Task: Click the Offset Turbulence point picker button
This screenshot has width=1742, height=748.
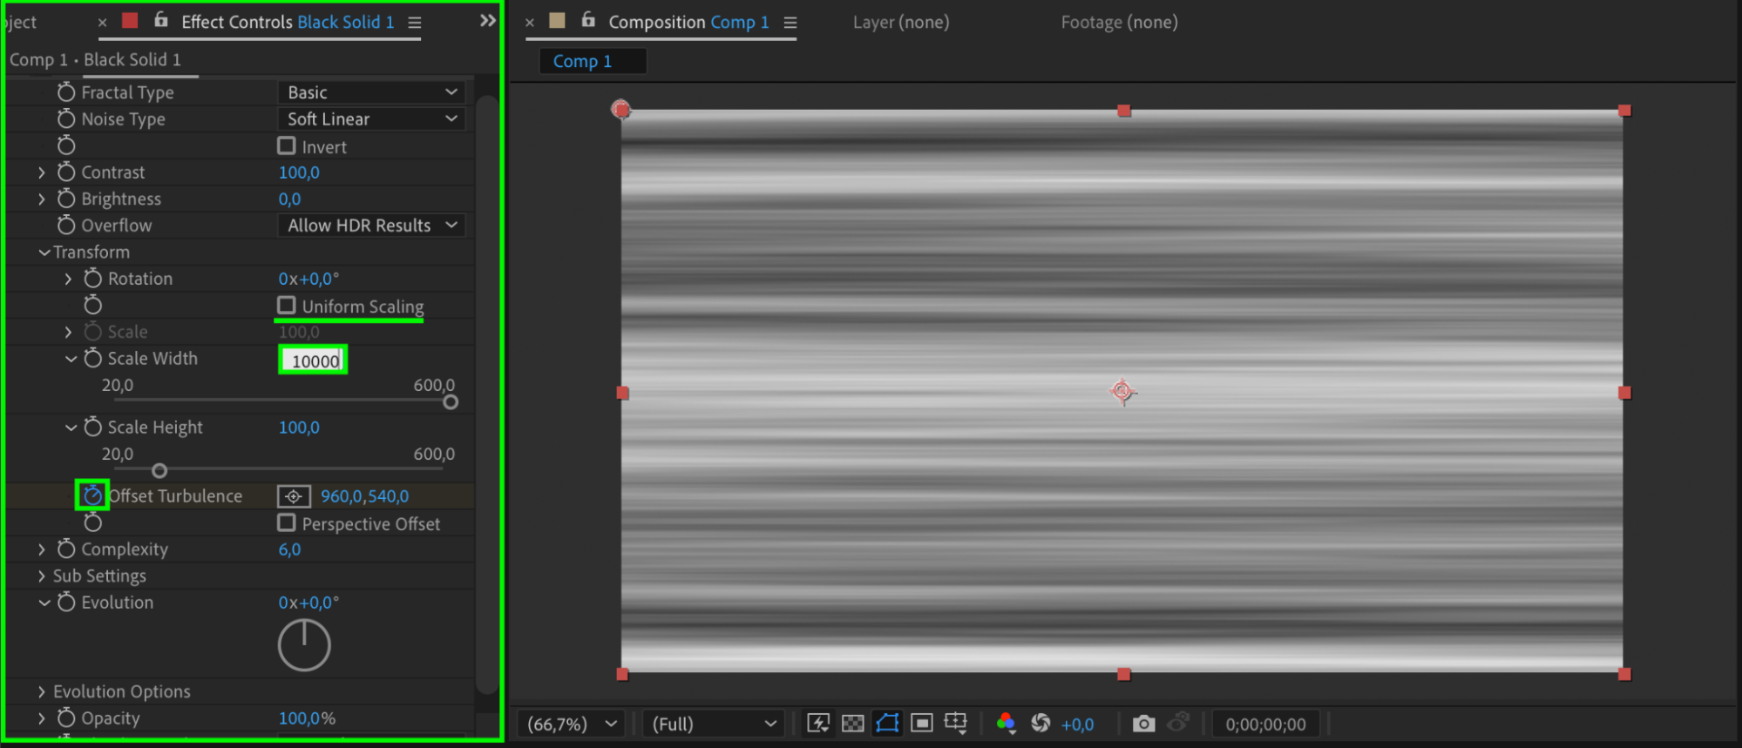Action: click(x=294, y=495)
